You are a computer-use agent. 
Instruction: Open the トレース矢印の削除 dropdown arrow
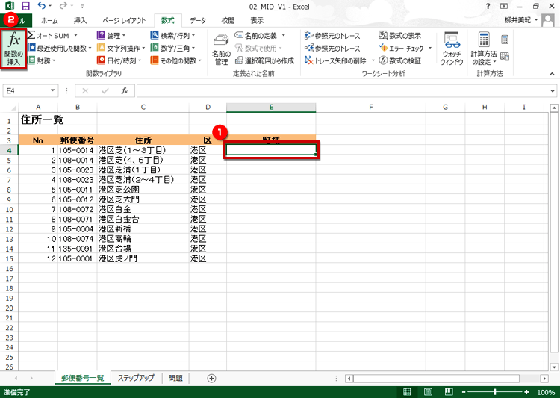pyautogui.click(x=373, y=60)
